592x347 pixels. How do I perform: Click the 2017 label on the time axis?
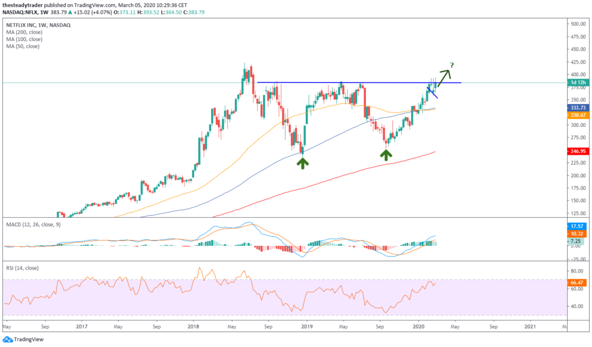82,327
